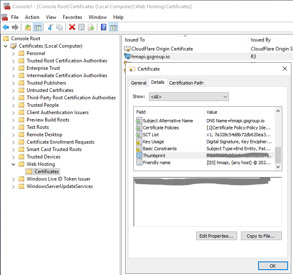Click the Properties toolbar icon
This screenshot has height=275, width=293.
[81, 27]
